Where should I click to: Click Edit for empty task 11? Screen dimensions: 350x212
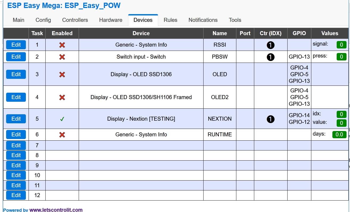point(16,185)
